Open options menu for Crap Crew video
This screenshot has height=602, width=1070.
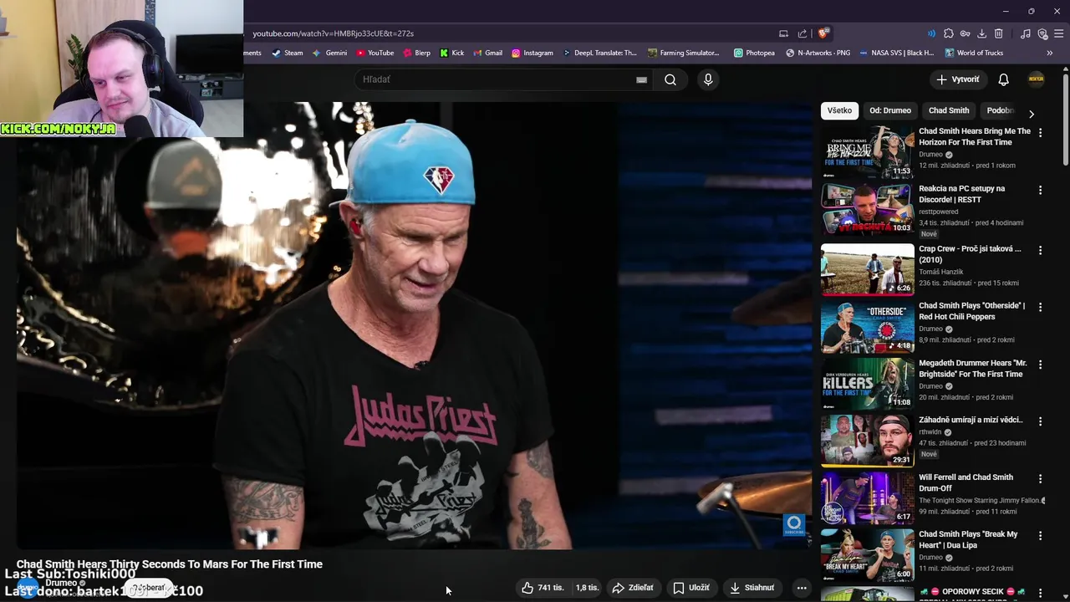(x=1040, y=250)
